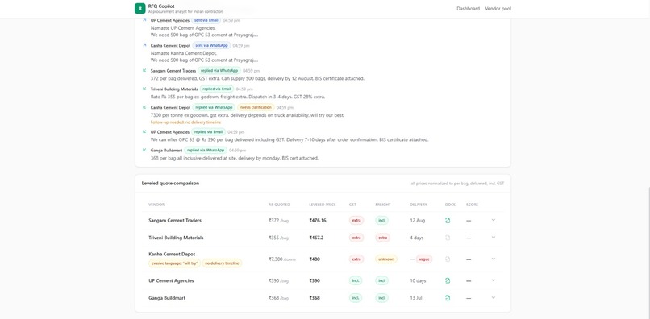Expand Sangam Cement Traders row chevron
The width and height of the screenshot is (650, 319).
(x=494, y=220)
